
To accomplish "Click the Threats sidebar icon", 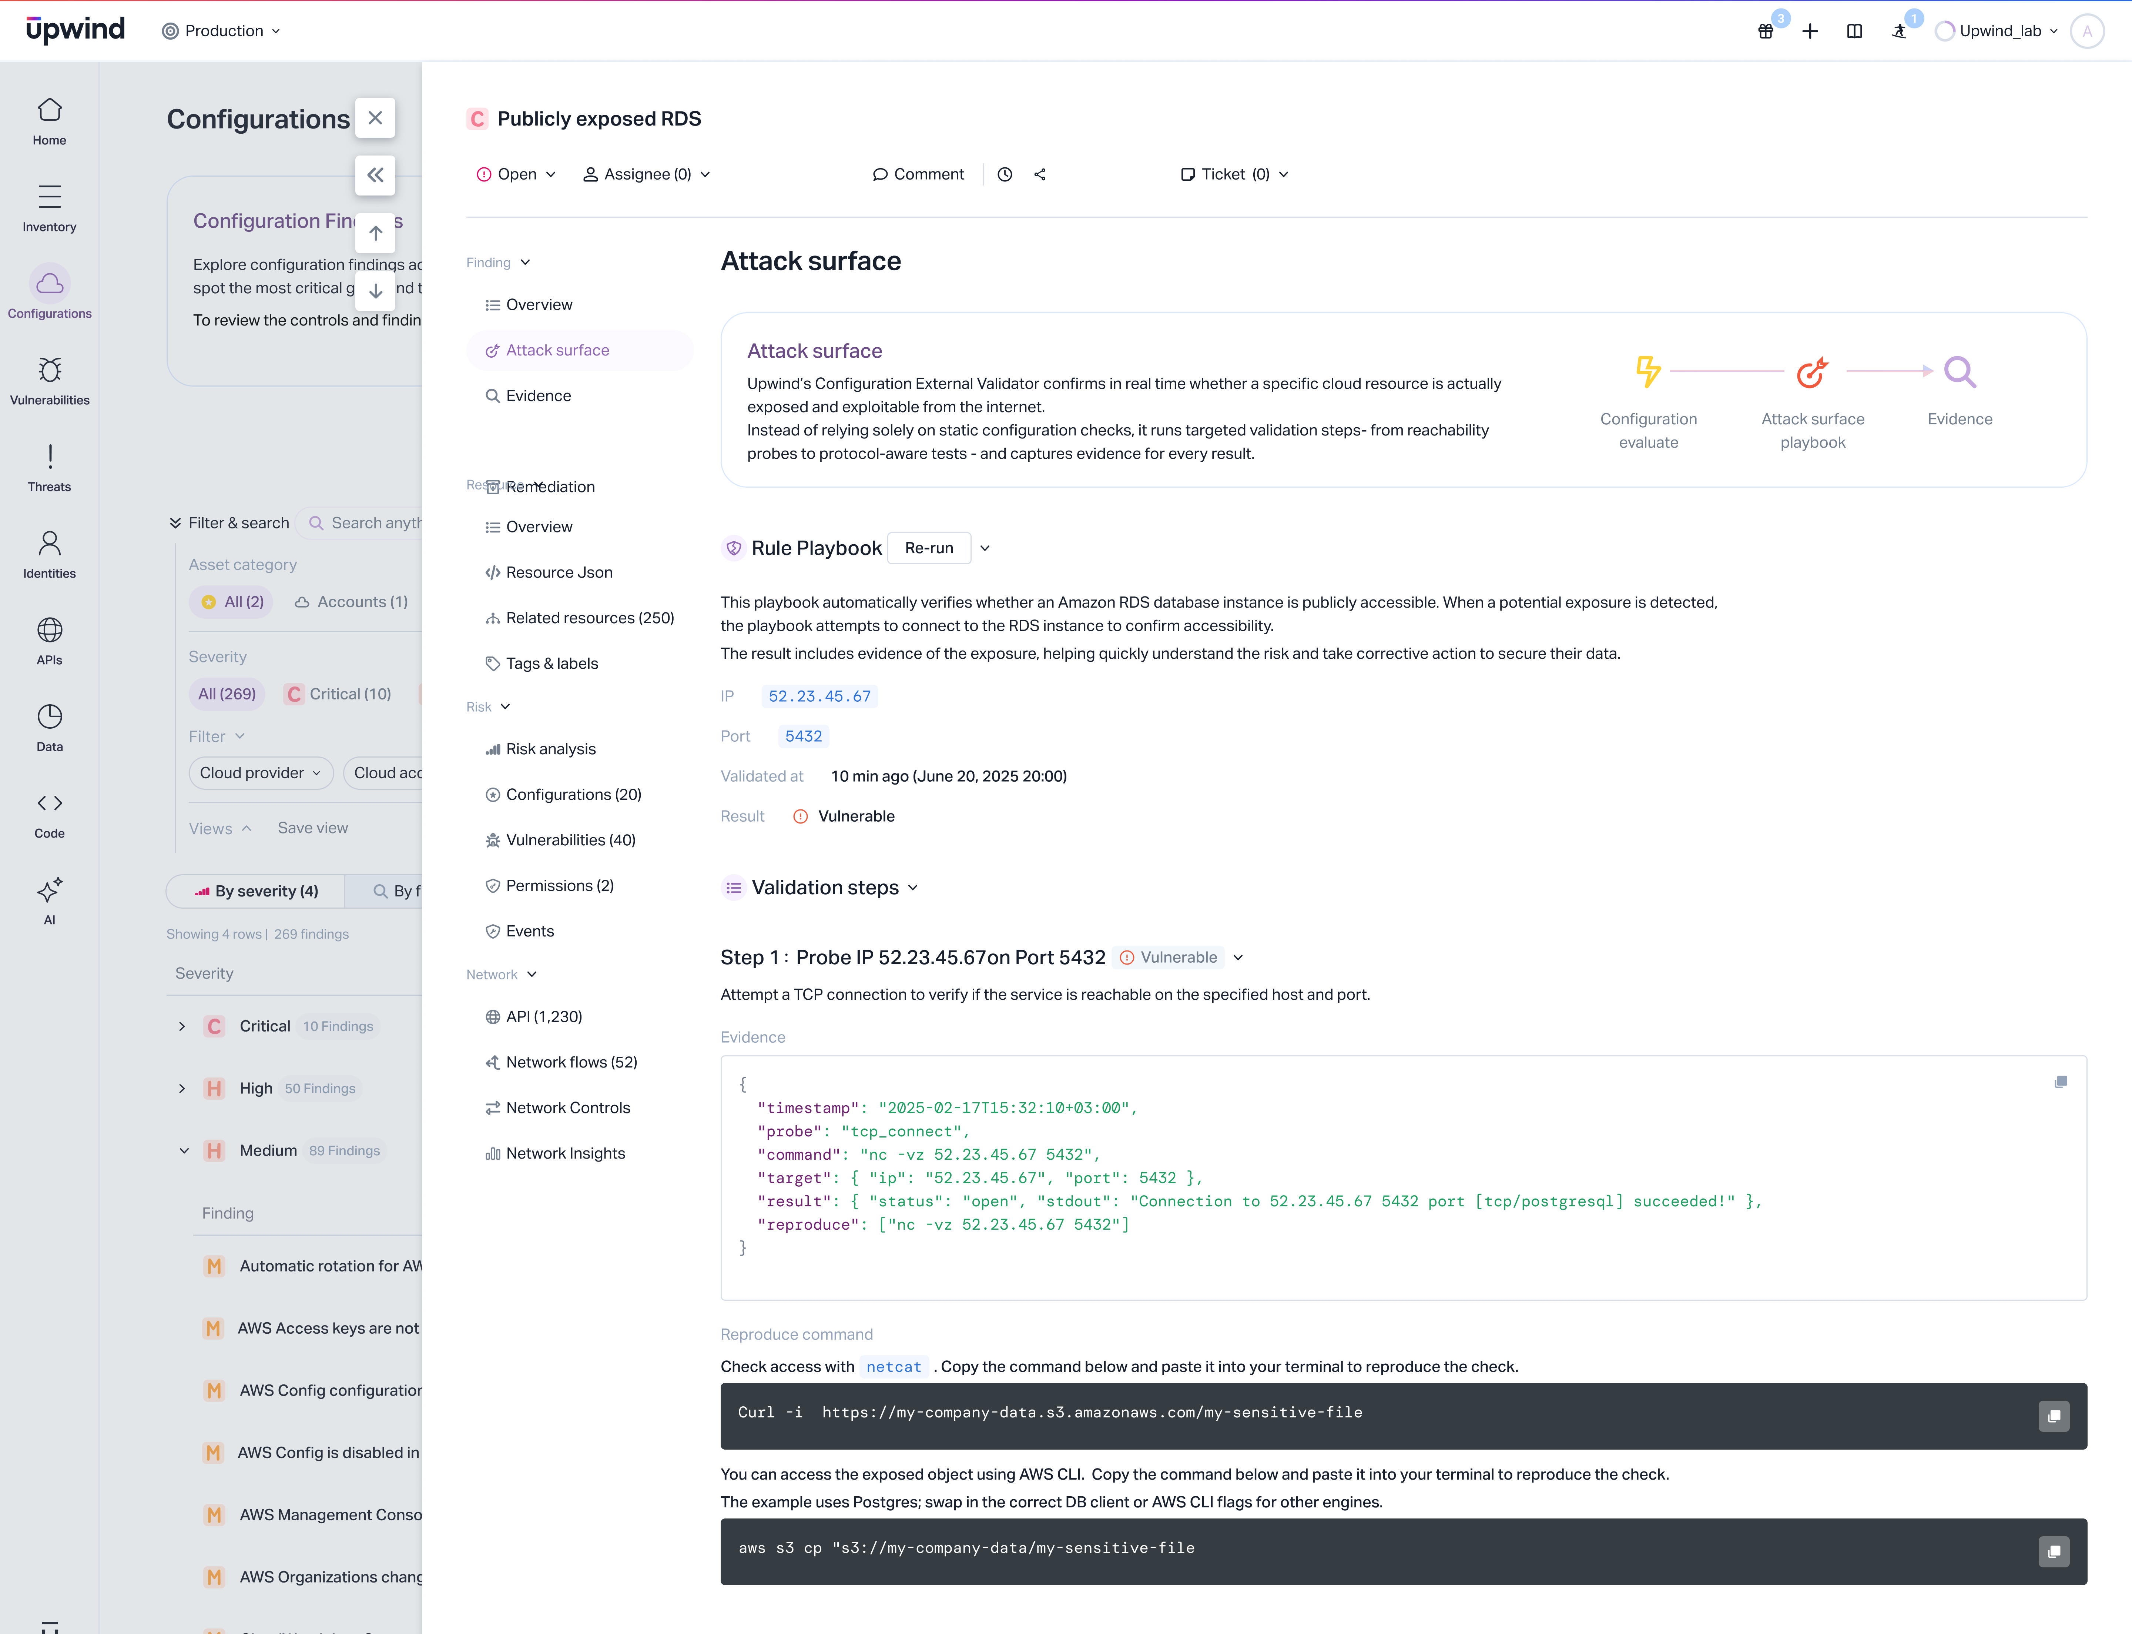I will click(x=50, y=467).
